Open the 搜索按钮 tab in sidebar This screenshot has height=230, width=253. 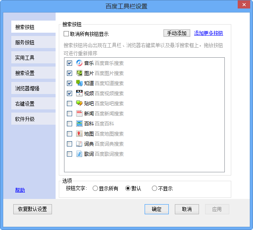click(33, 27)
